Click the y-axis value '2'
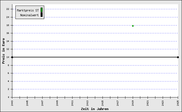 8,89
